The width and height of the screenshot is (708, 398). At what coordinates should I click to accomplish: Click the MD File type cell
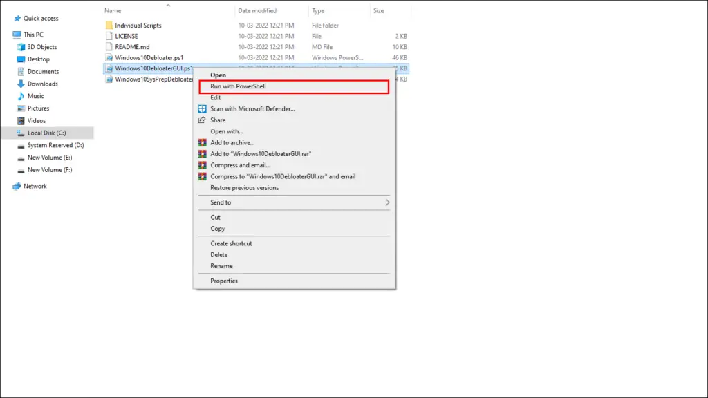pos(322,47)
